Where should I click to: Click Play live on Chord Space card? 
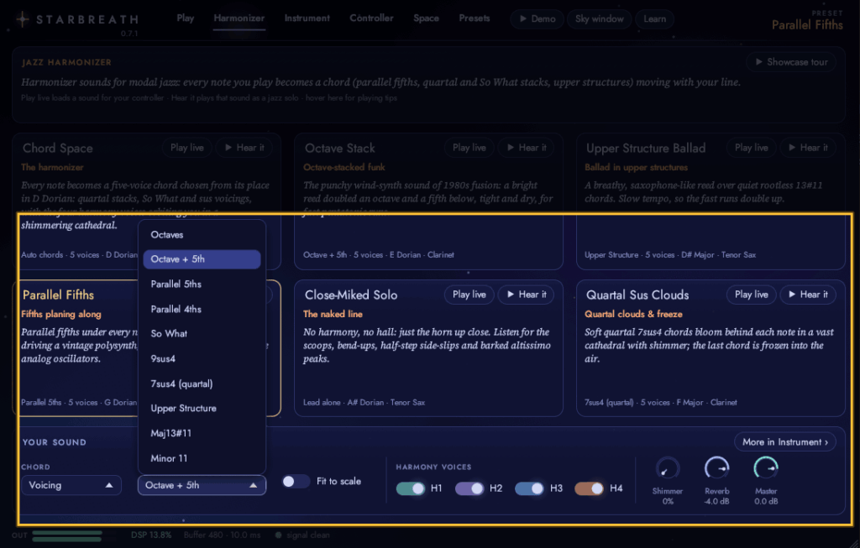(187, 148)
